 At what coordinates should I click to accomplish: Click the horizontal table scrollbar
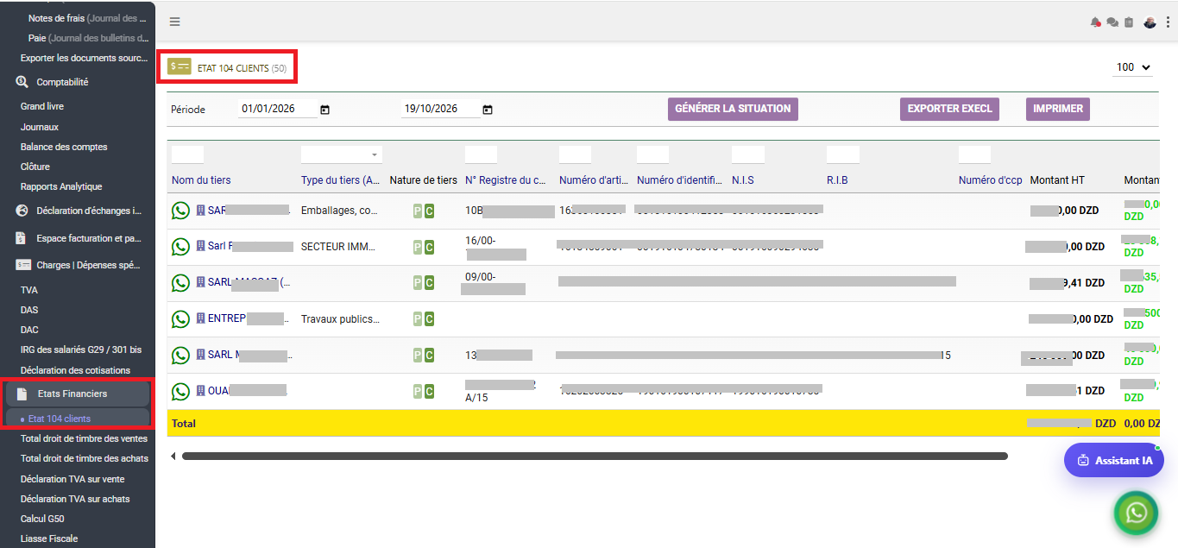595,456
